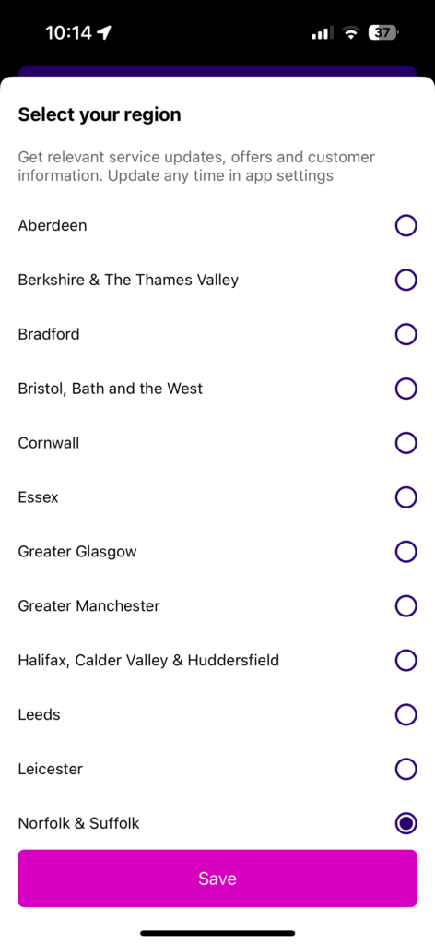Tap the Aberdeen region label
This screenshot has width=435, height=945.
53,225
